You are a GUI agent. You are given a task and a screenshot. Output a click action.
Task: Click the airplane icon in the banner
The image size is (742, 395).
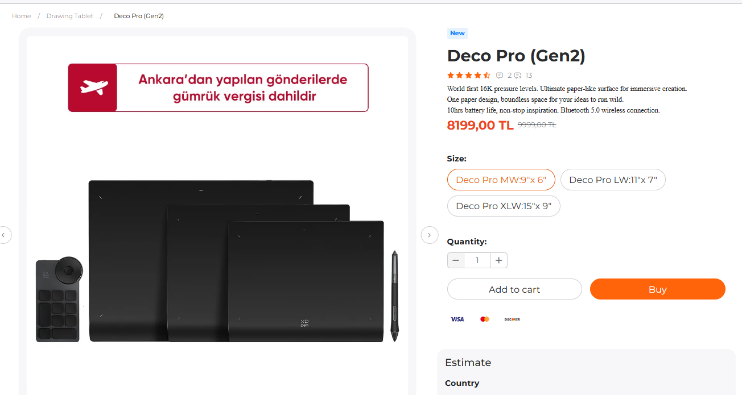tap(93, 88)
